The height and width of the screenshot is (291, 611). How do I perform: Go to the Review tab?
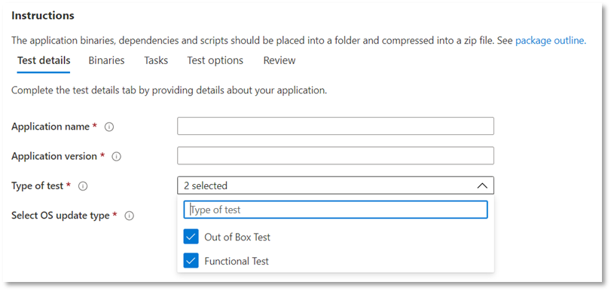tap(280, 60)
